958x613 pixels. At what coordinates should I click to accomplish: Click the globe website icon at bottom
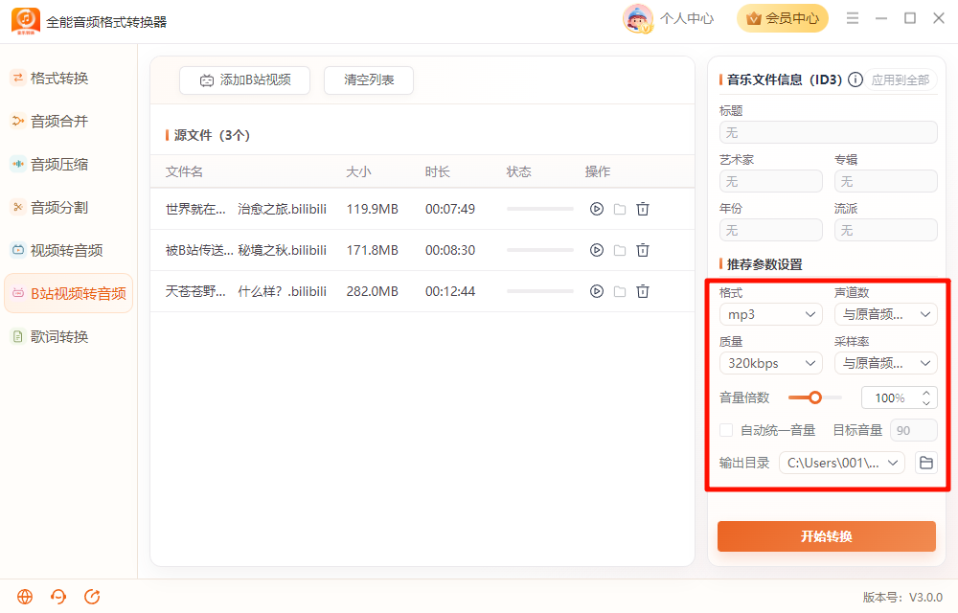[x=25, y=597]
